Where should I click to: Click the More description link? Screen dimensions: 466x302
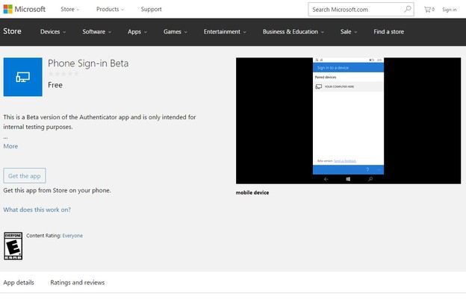coord(10,146)
